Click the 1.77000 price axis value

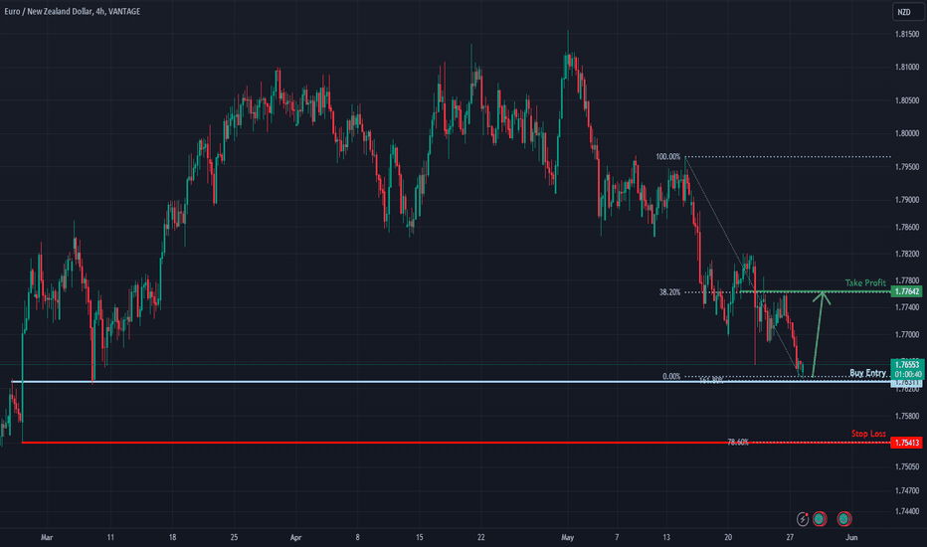[907, 335]
